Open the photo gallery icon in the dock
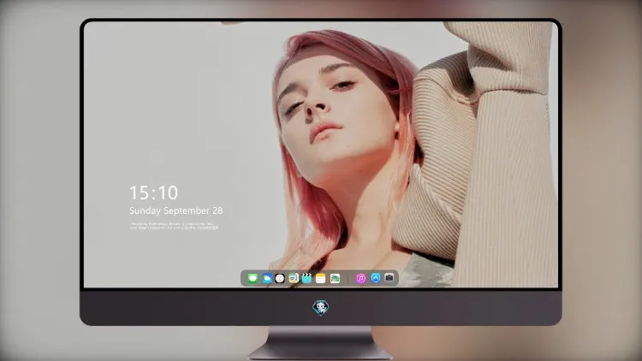Image resolution: width=642 pixels, height=361 pixels. pyautogui.click(x=335, y=278)
